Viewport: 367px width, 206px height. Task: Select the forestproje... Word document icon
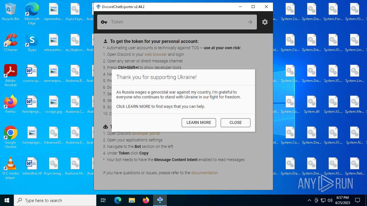tap(32, 105)
